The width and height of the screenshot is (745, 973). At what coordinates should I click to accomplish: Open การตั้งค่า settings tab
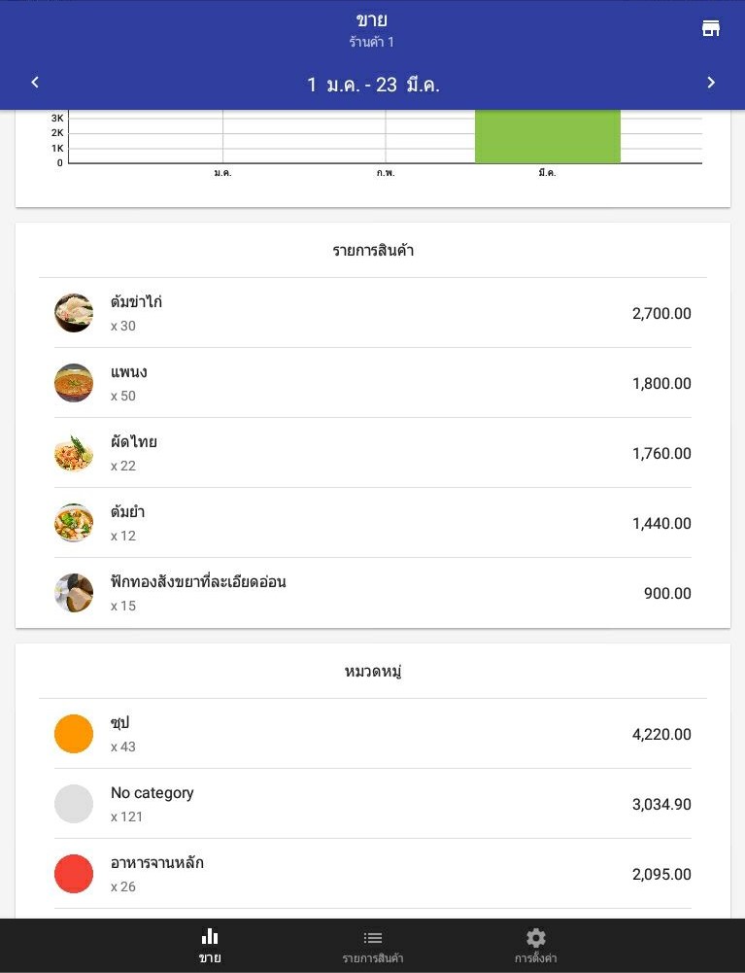(x=535, y=946)
